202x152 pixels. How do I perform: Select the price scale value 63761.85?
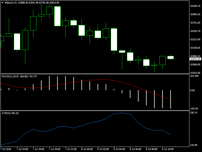pos(195,23)
